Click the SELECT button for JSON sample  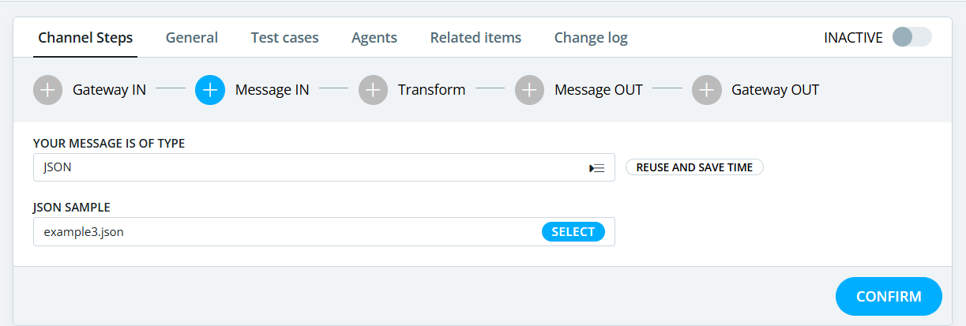coord(573,231)
